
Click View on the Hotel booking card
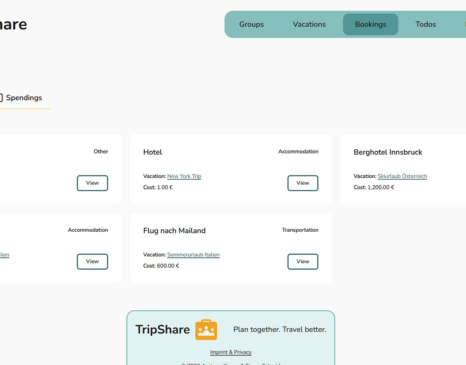click(302, 183)
